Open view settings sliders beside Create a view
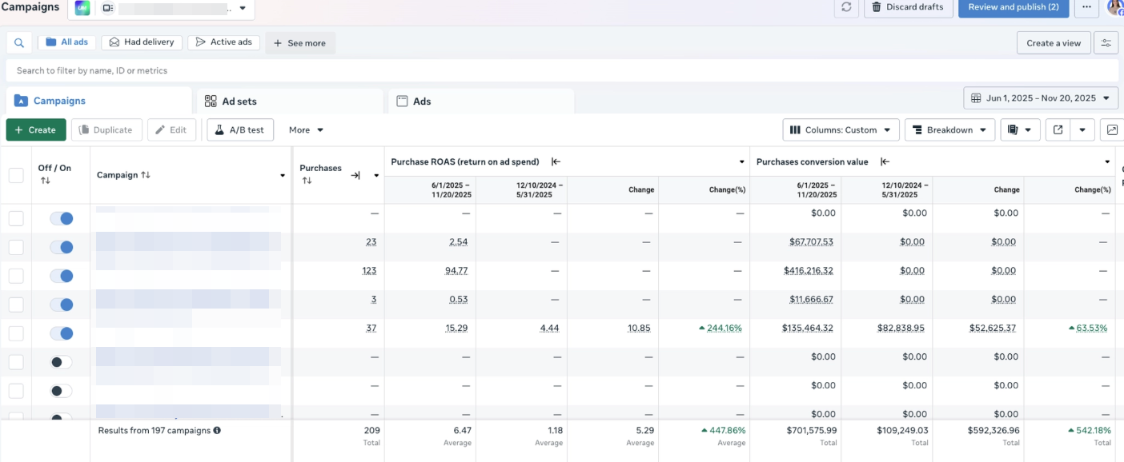This screenshot has width=1124, height=462. point(1106,42)
